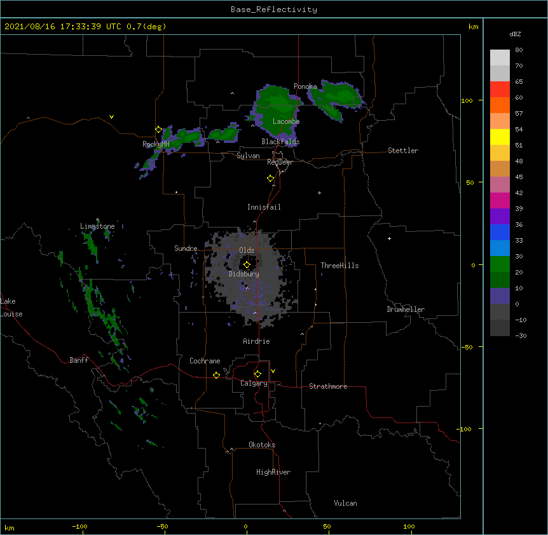Click the RockyMH label
Screen dimensions: 548x535
click(x=156, y=144)
